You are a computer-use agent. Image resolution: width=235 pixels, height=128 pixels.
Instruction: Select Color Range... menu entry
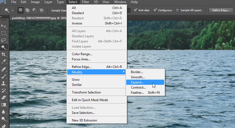coord(82,54)
